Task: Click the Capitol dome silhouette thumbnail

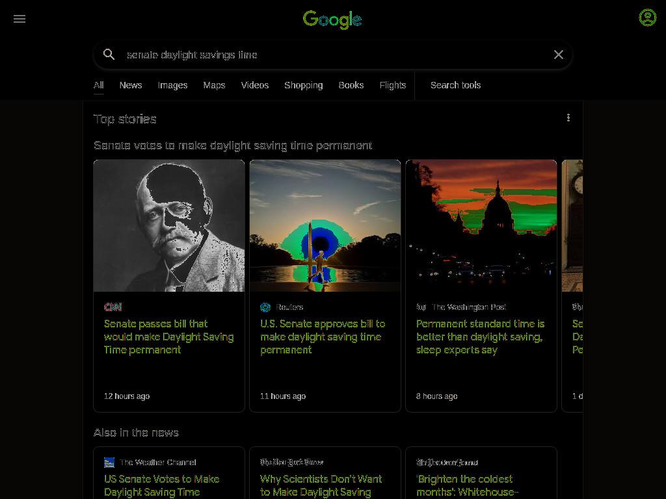Action: [481, 225]
